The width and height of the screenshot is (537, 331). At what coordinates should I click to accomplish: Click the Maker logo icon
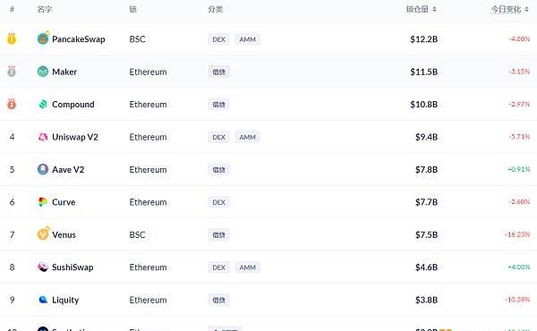click(43, 72)
